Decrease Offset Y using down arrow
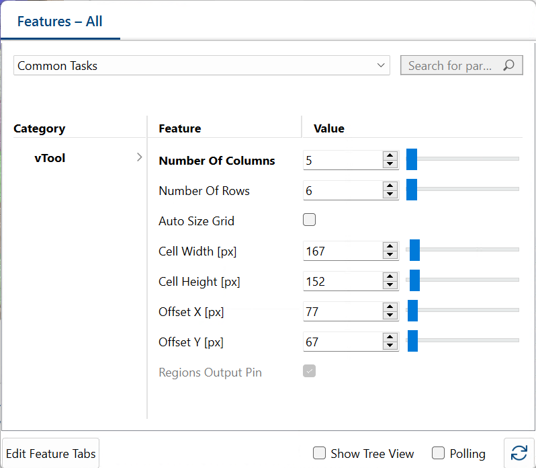 click(390, 346)
